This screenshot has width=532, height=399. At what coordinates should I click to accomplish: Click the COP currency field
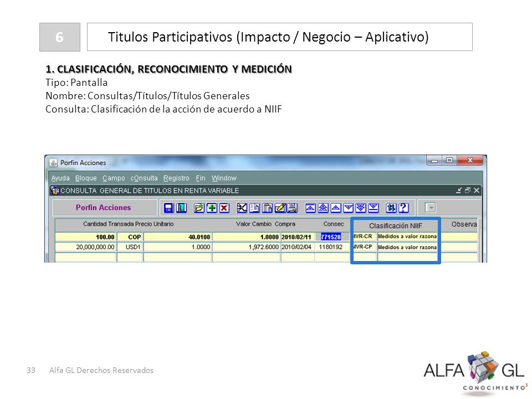click(130, 237)
